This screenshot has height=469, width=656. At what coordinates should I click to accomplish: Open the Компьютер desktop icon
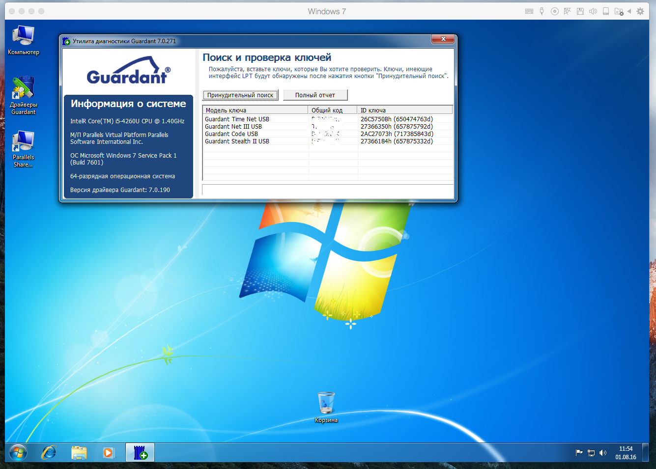pos(23,40)
